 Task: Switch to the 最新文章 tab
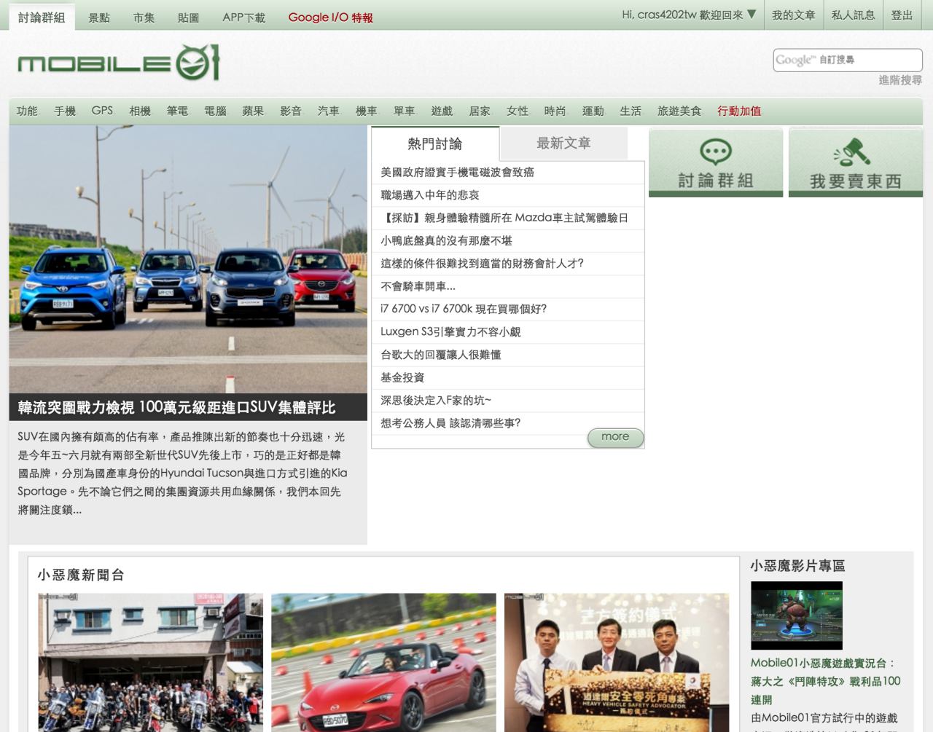(563, 143)
